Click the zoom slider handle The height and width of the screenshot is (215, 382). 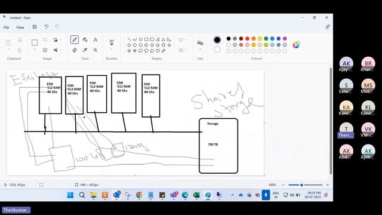(x=301, y=185)
